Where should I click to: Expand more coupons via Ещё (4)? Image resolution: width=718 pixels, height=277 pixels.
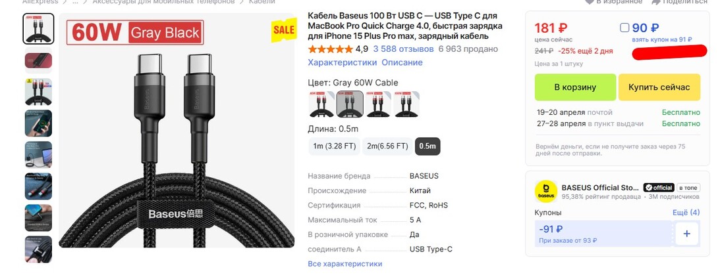[686, 213]
